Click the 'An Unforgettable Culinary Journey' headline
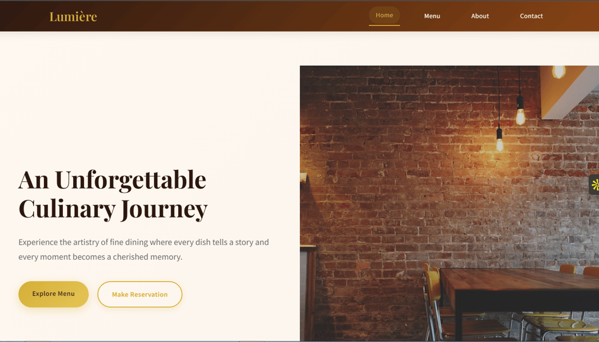 [113, 195]
